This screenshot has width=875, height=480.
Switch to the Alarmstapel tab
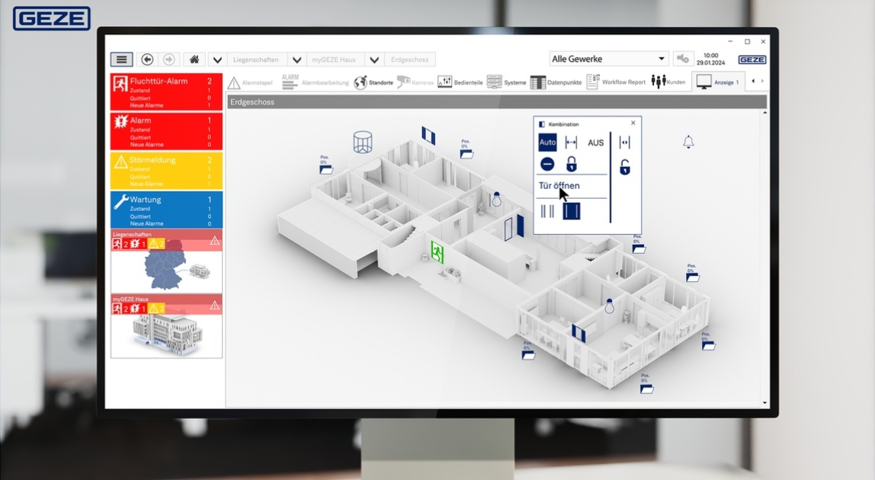click(x=250, y=82)
